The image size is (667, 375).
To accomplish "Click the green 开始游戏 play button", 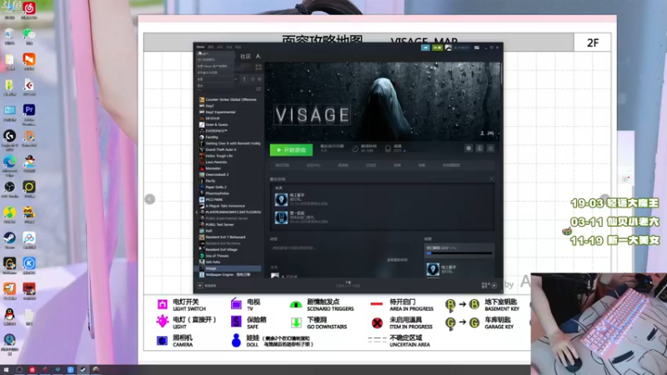I will point(291,150).
